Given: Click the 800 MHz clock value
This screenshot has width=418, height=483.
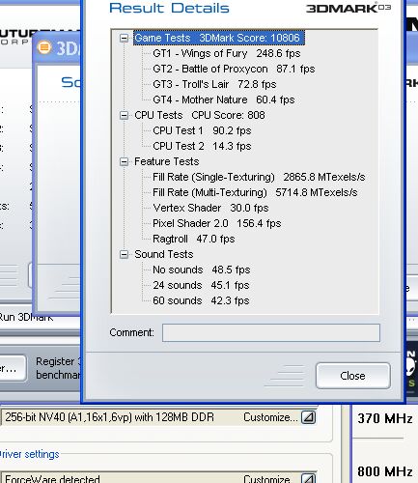Looking at the screenshot, I should 385,471.
